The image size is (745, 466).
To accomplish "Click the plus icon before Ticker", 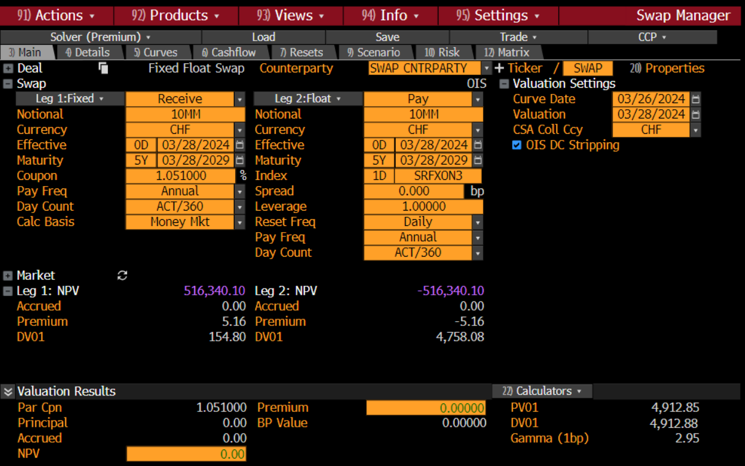I will (499, 68).
